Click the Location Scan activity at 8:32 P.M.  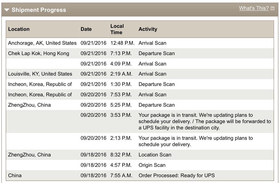155,155
